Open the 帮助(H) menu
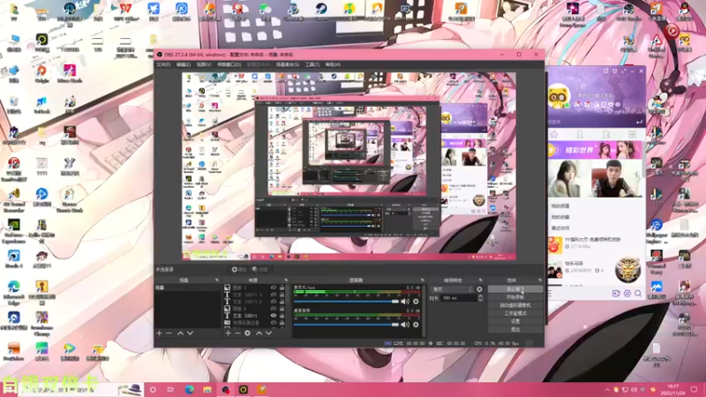 (x=333, y=64)
